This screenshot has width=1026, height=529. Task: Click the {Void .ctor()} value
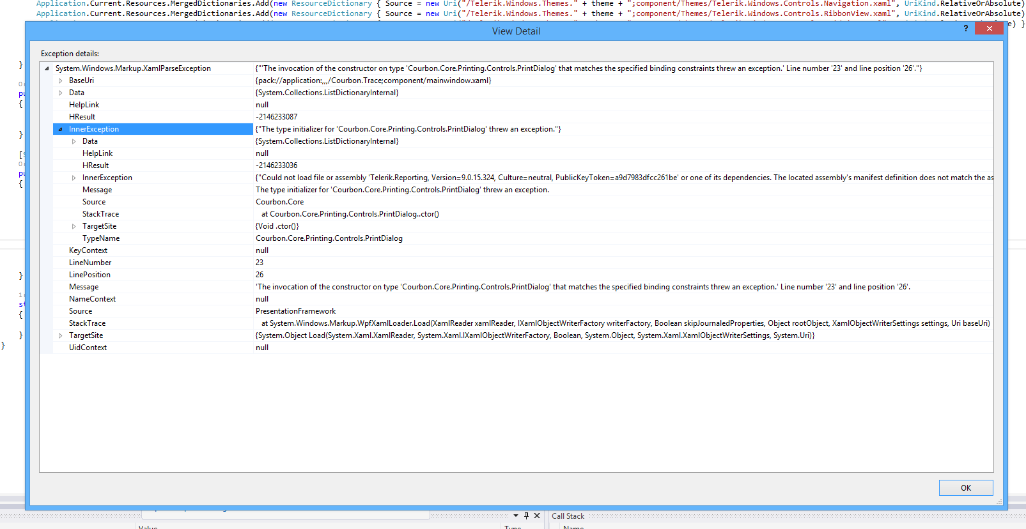tap(277, 226)
